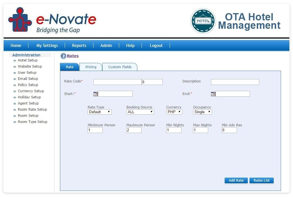Open the End date calendar picker
The width and height of the screenshot is (293, 197).
[213, 94]
